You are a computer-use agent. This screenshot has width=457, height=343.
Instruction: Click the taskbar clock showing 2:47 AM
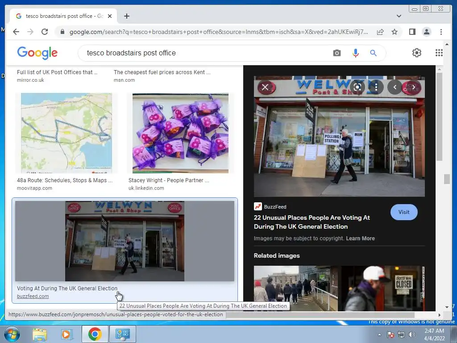pos(434,335)
